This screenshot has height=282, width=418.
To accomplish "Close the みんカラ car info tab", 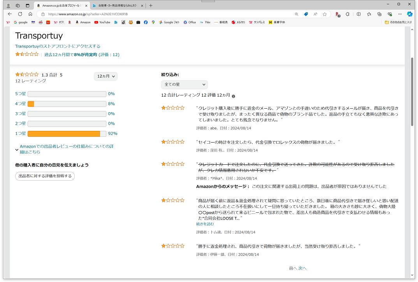I will tap(142, 5).
